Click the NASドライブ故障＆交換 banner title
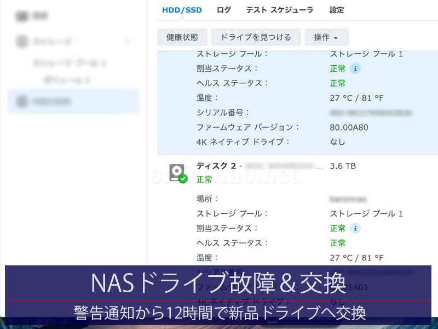438x329 pixels. [x=218, y=283]
